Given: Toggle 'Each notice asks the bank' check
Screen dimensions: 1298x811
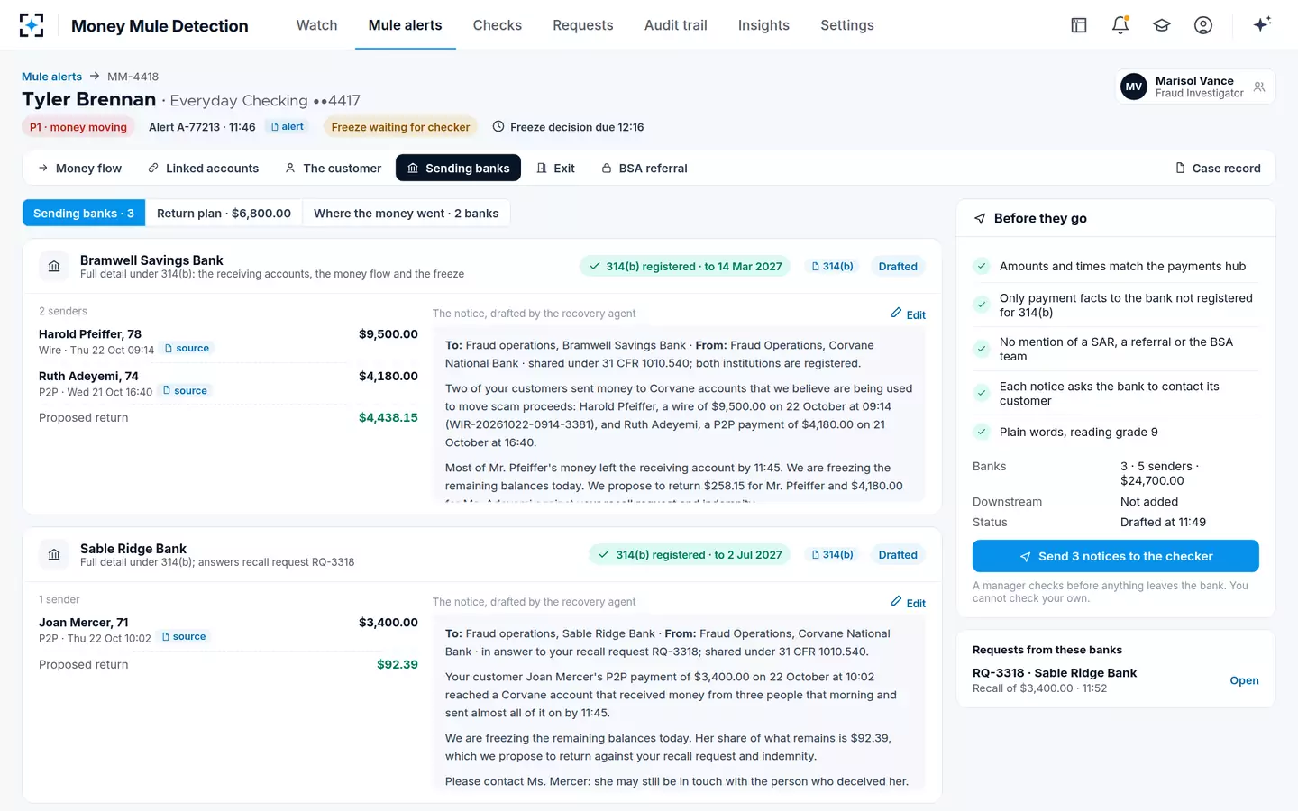Looking at the screenshot, I should click(x=982, y=393).
